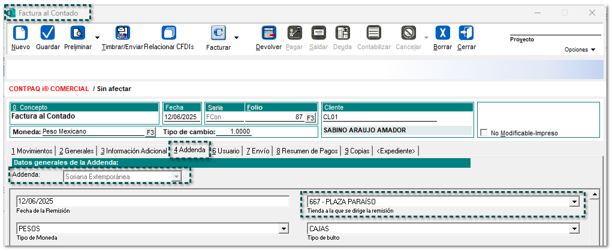Switch to 1 Movimientos tab
Screen dimensions: 612x251
(33, 151)
